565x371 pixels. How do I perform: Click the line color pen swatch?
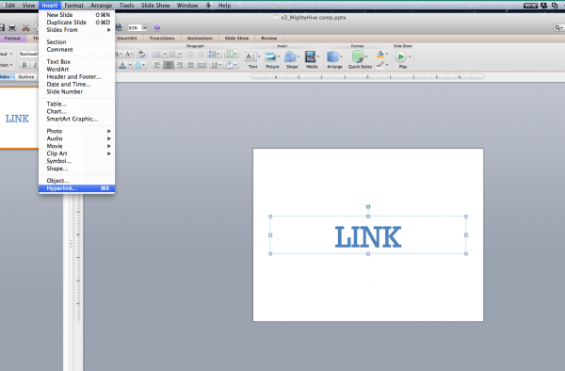(380, 65)
